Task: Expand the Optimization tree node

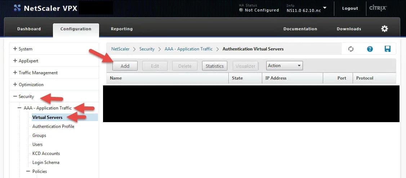Action: pyautogui.click(x=15, y=84)
